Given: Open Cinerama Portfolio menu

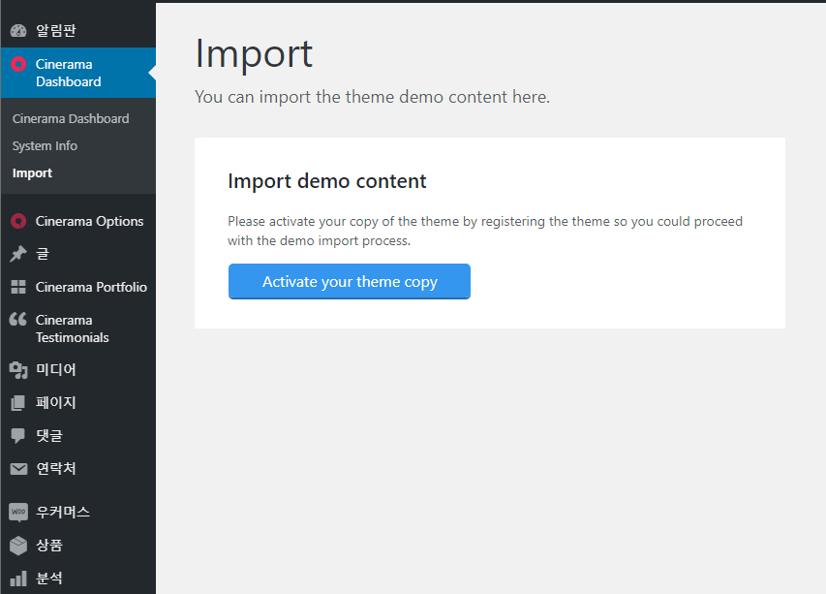Looking at the screenshot, I should tap(78, 287).
